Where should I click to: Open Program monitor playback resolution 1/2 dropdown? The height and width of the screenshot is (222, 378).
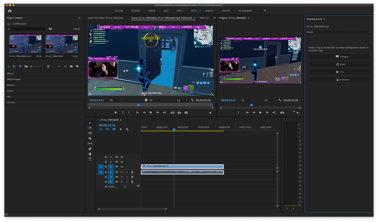(x=269, y=100)
